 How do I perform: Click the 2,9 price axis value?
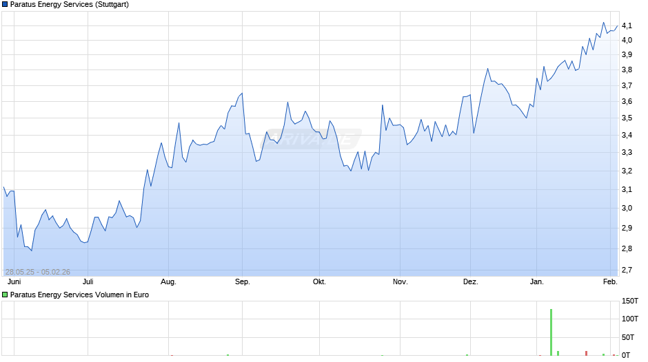coord(627,228)
